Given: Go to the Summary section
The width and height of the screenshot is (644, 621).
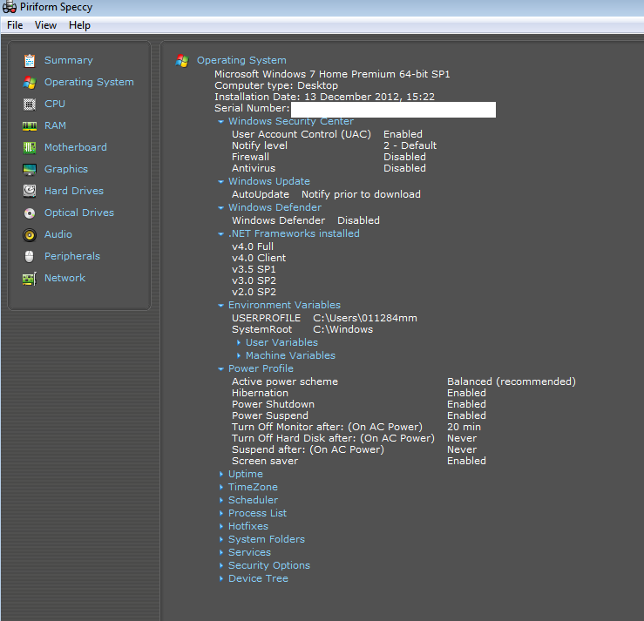Looking at the screenshot, I should pyautogui.click(x=69, y=60).
